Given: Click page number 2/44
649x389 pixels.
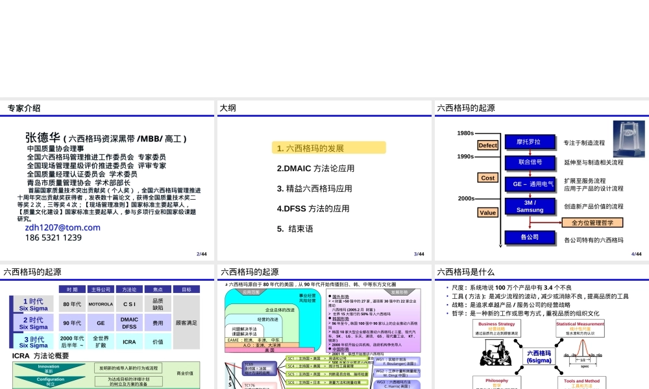Looking at the screenshot, I should 202,253.
